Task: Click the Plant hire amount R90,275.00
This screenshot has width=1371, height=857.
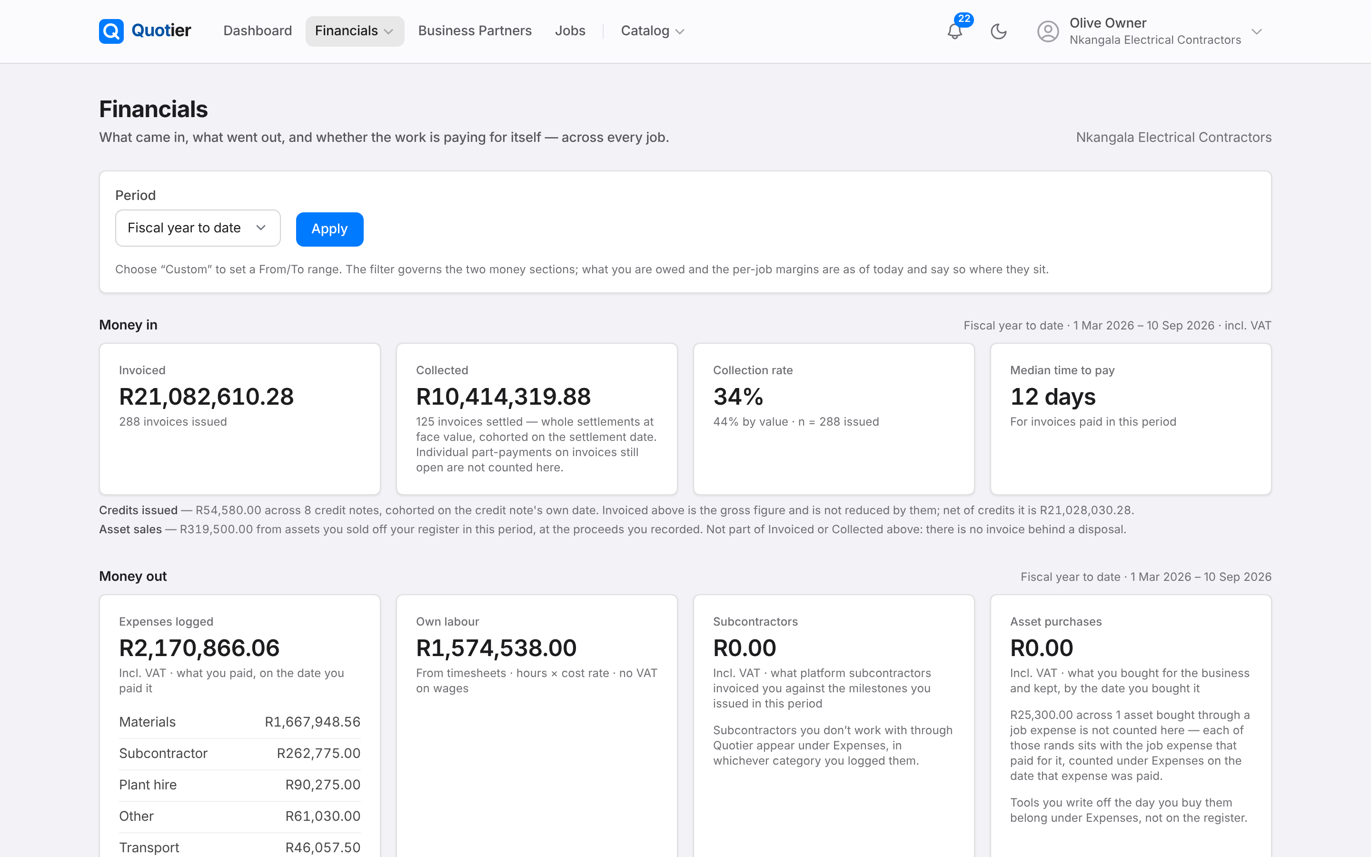Action: point(323,785)
